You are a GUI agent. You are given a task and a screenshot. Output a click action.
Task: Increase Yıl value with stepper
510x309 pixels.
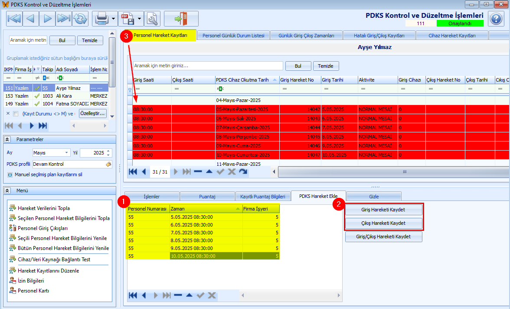point(108,151)
